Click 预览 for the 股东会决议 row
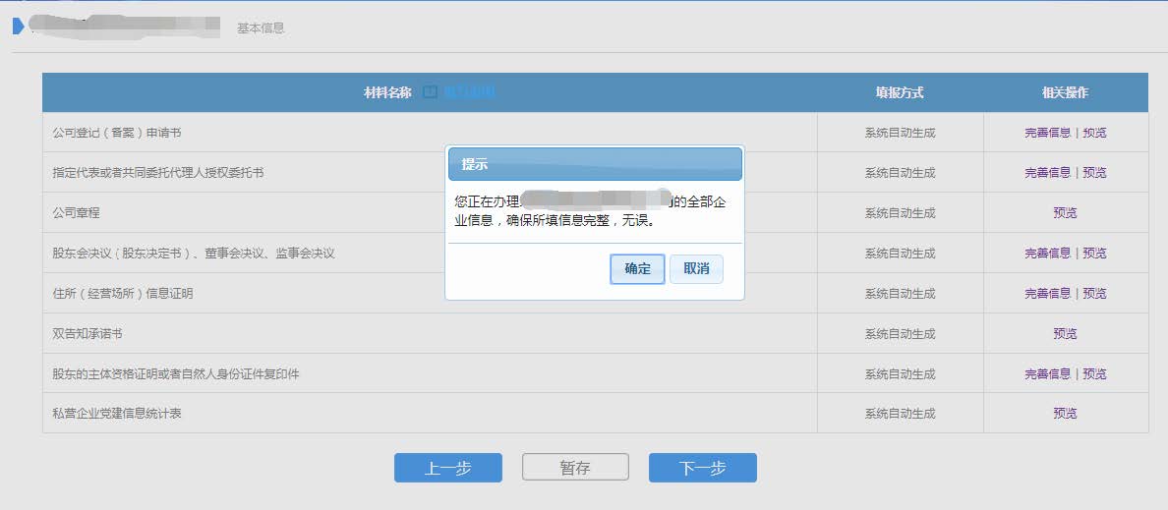 [1094, 254]
